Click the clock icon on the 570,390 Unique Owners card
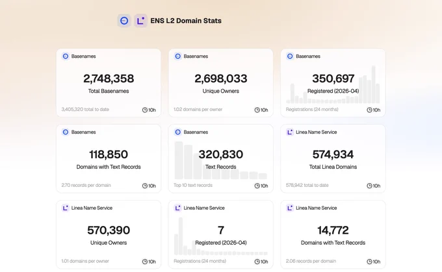Screen dimensions: 442x272 coord(144,262)
